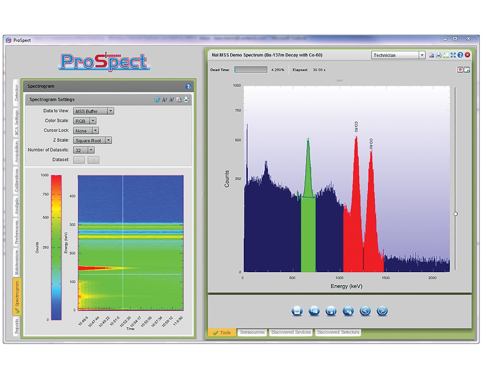Open the Data to View dropdown
Image resolution: width=482 pixels, height=378 pixels.
(x=94, y=111)
